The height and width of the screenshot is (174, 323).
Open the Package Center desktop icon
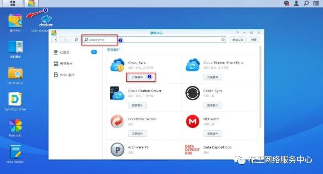15,21
